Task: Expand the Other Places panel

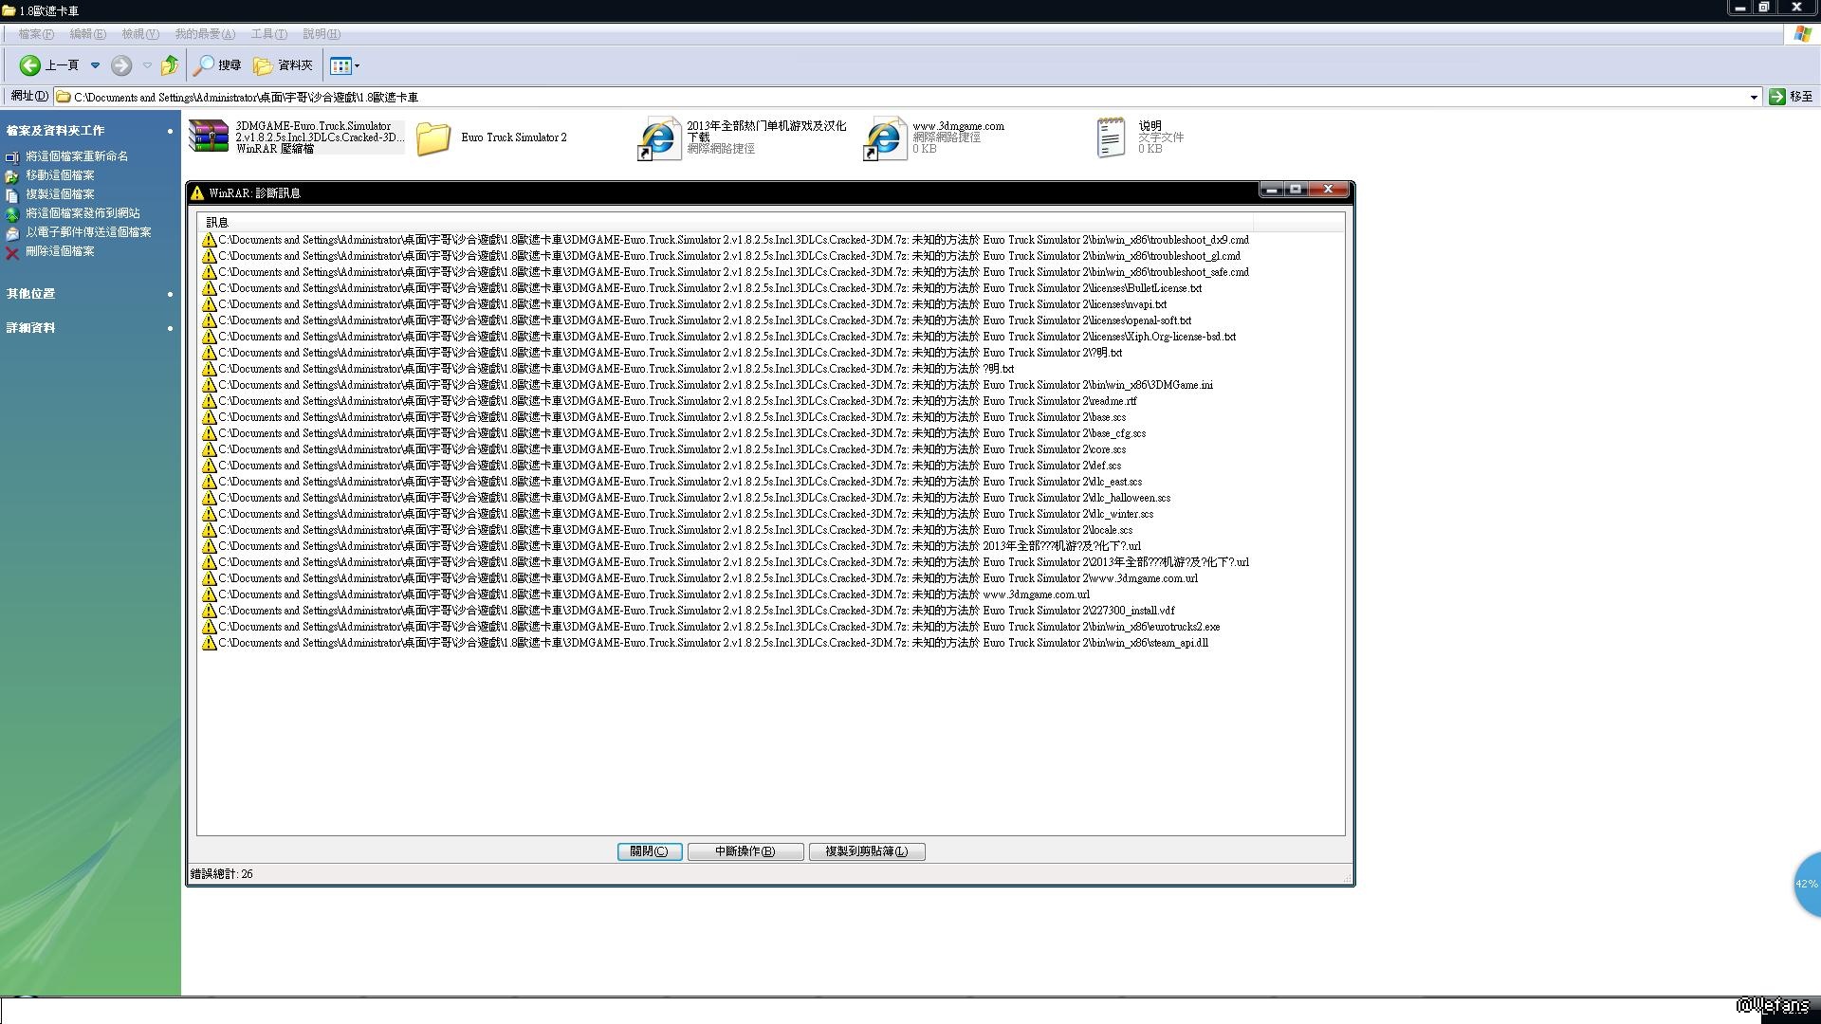Action: [x=170, y=294]
